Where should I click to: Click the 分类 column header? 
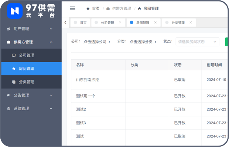pyautogui.click(x=134, y=65)
